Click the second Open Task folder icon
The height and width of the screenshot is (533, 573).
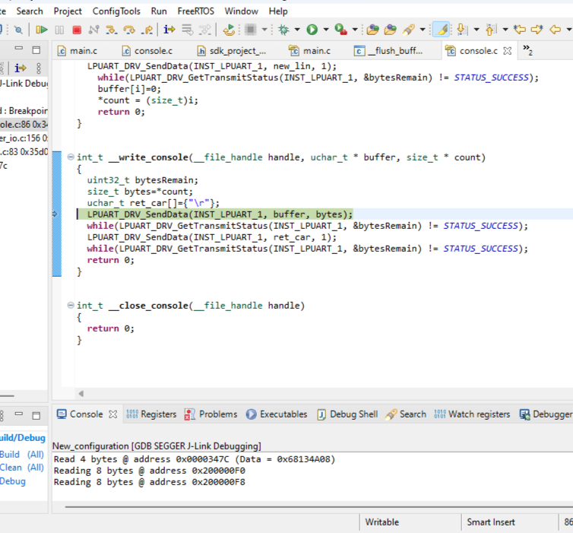391,30
